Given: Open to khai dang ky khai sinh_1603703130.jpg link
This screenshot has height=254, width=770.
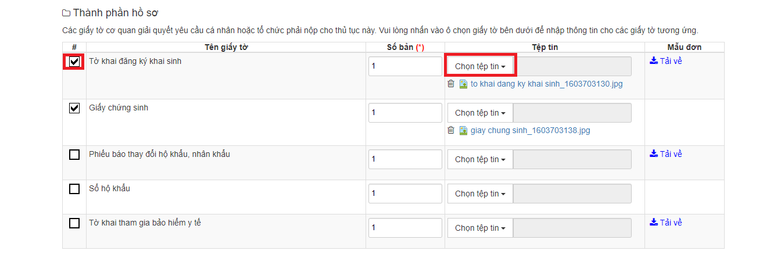Looking at the screenshot, I should coord(546,84).
